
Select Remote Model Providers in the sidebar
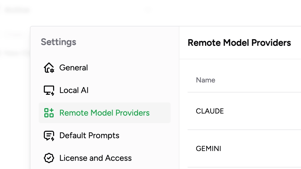104,113
